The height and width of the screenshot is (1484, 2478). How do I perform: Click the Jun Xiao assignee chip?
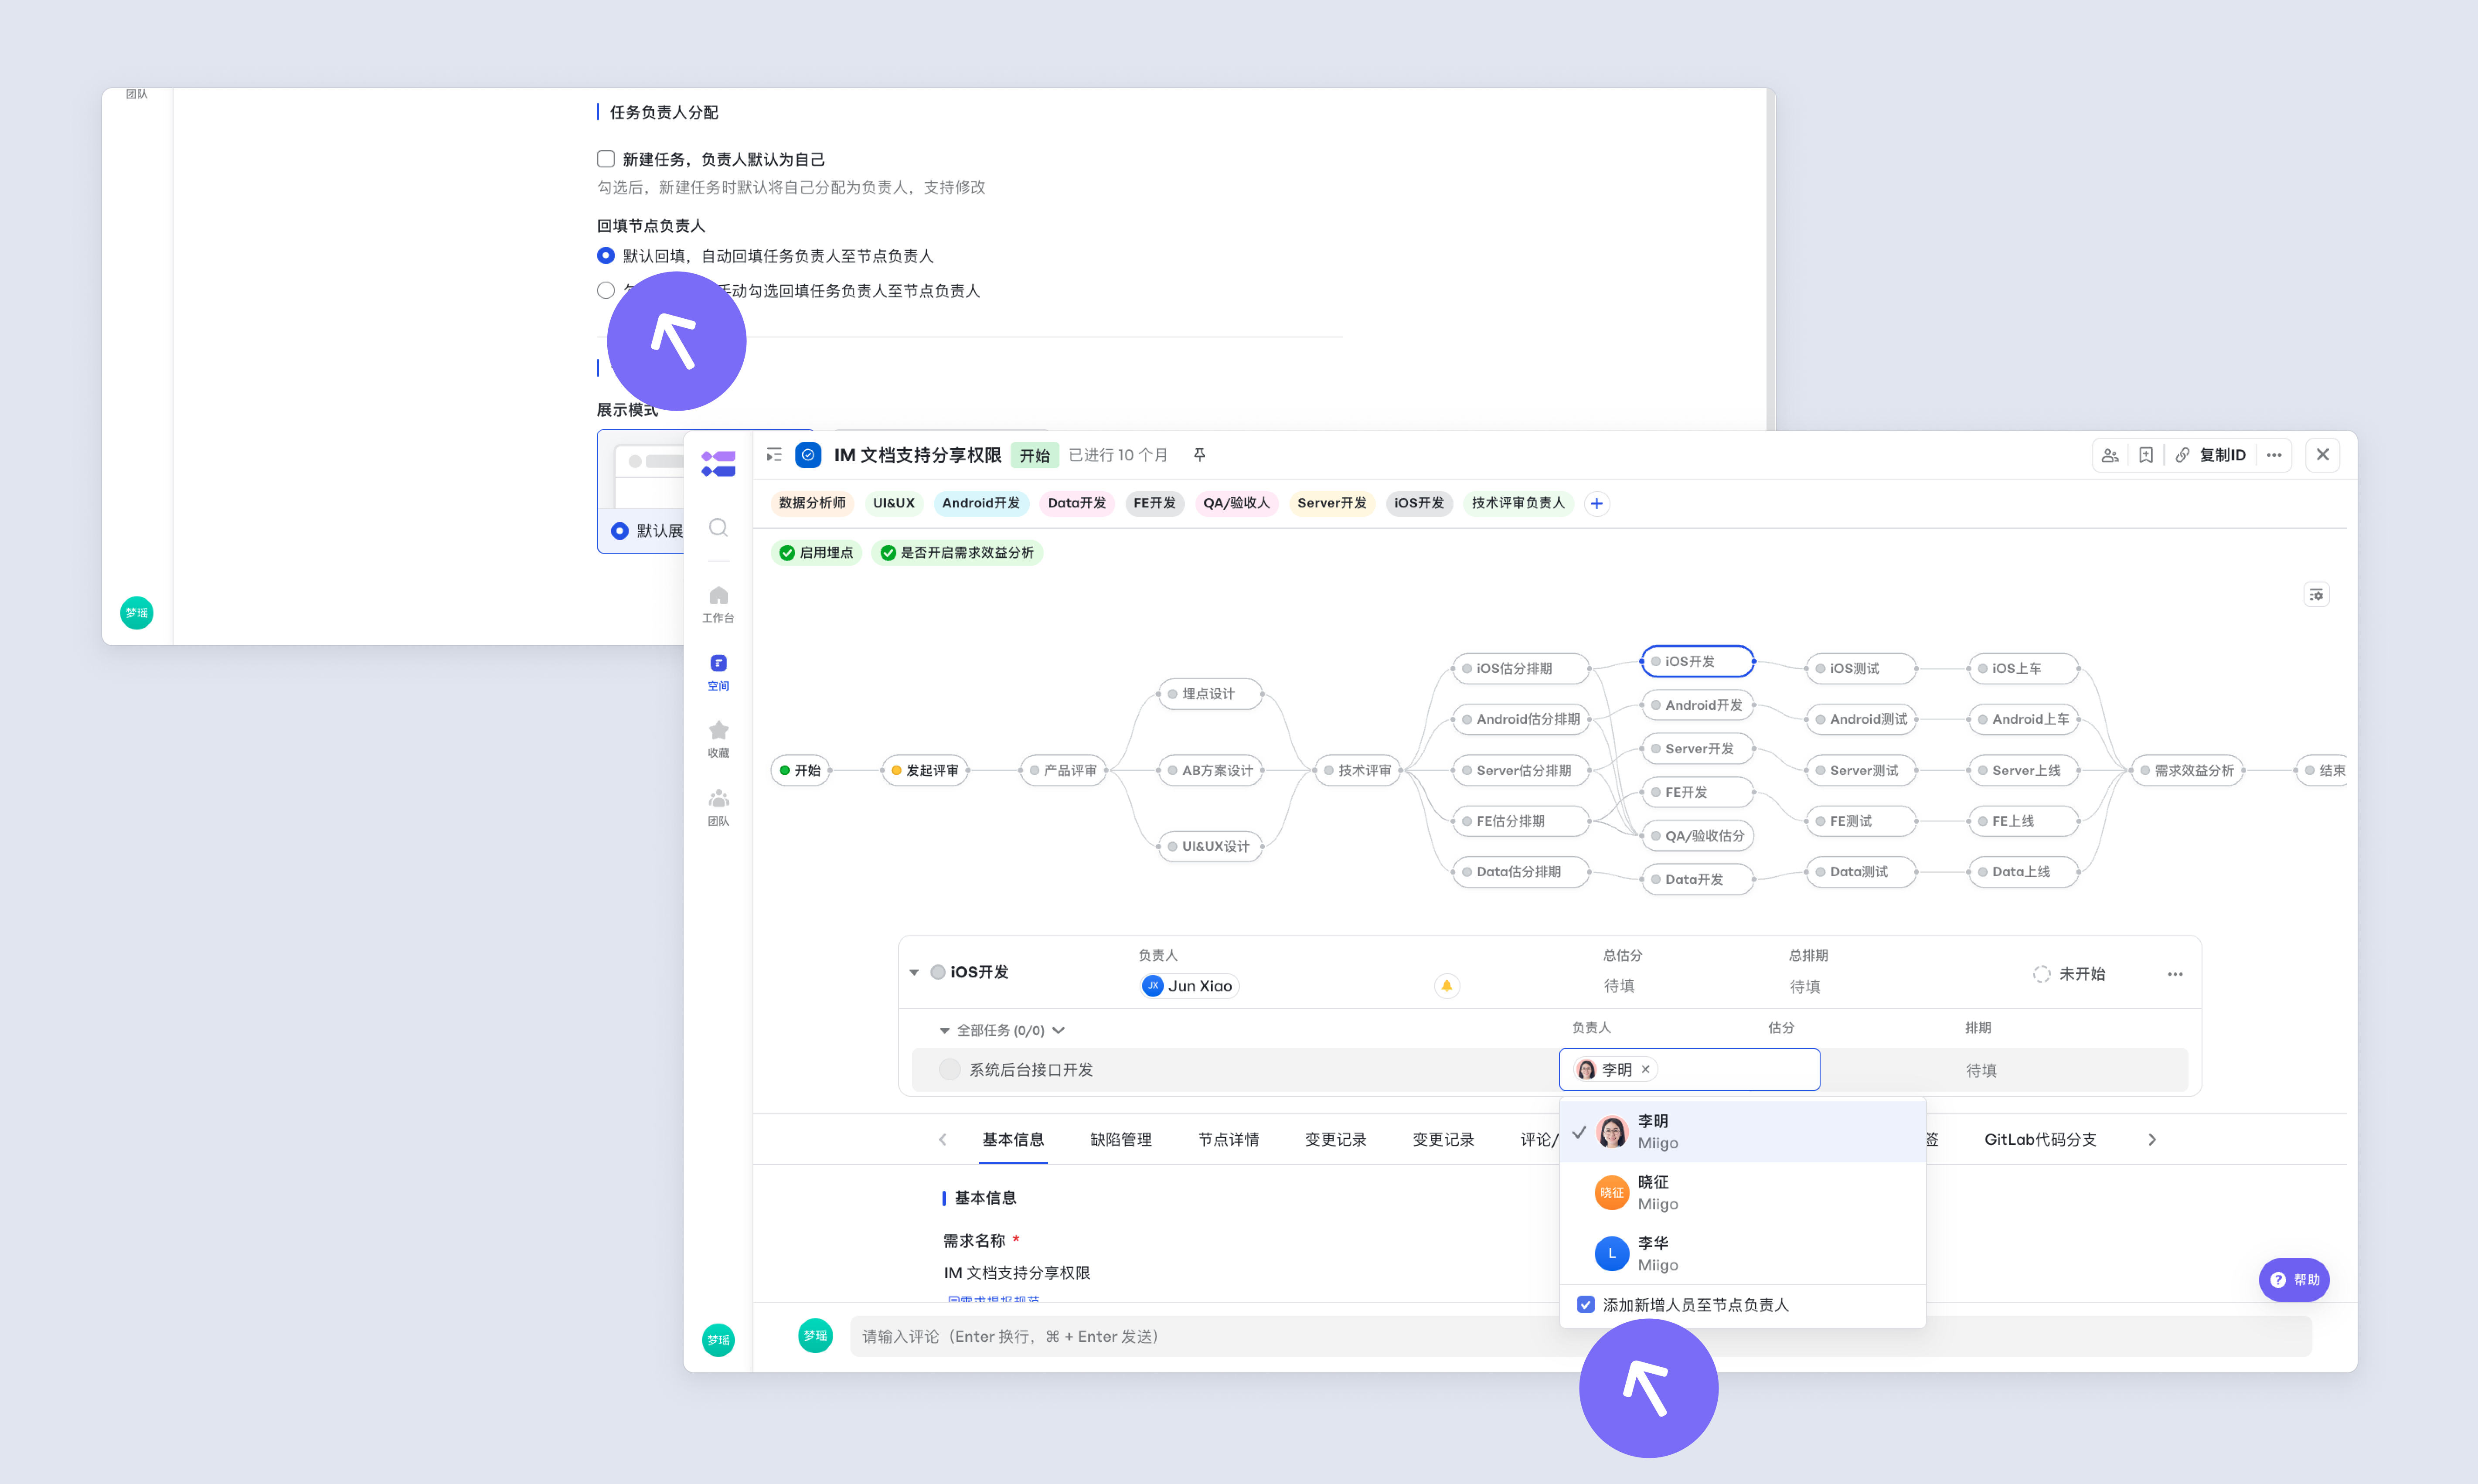point(1189,986)
